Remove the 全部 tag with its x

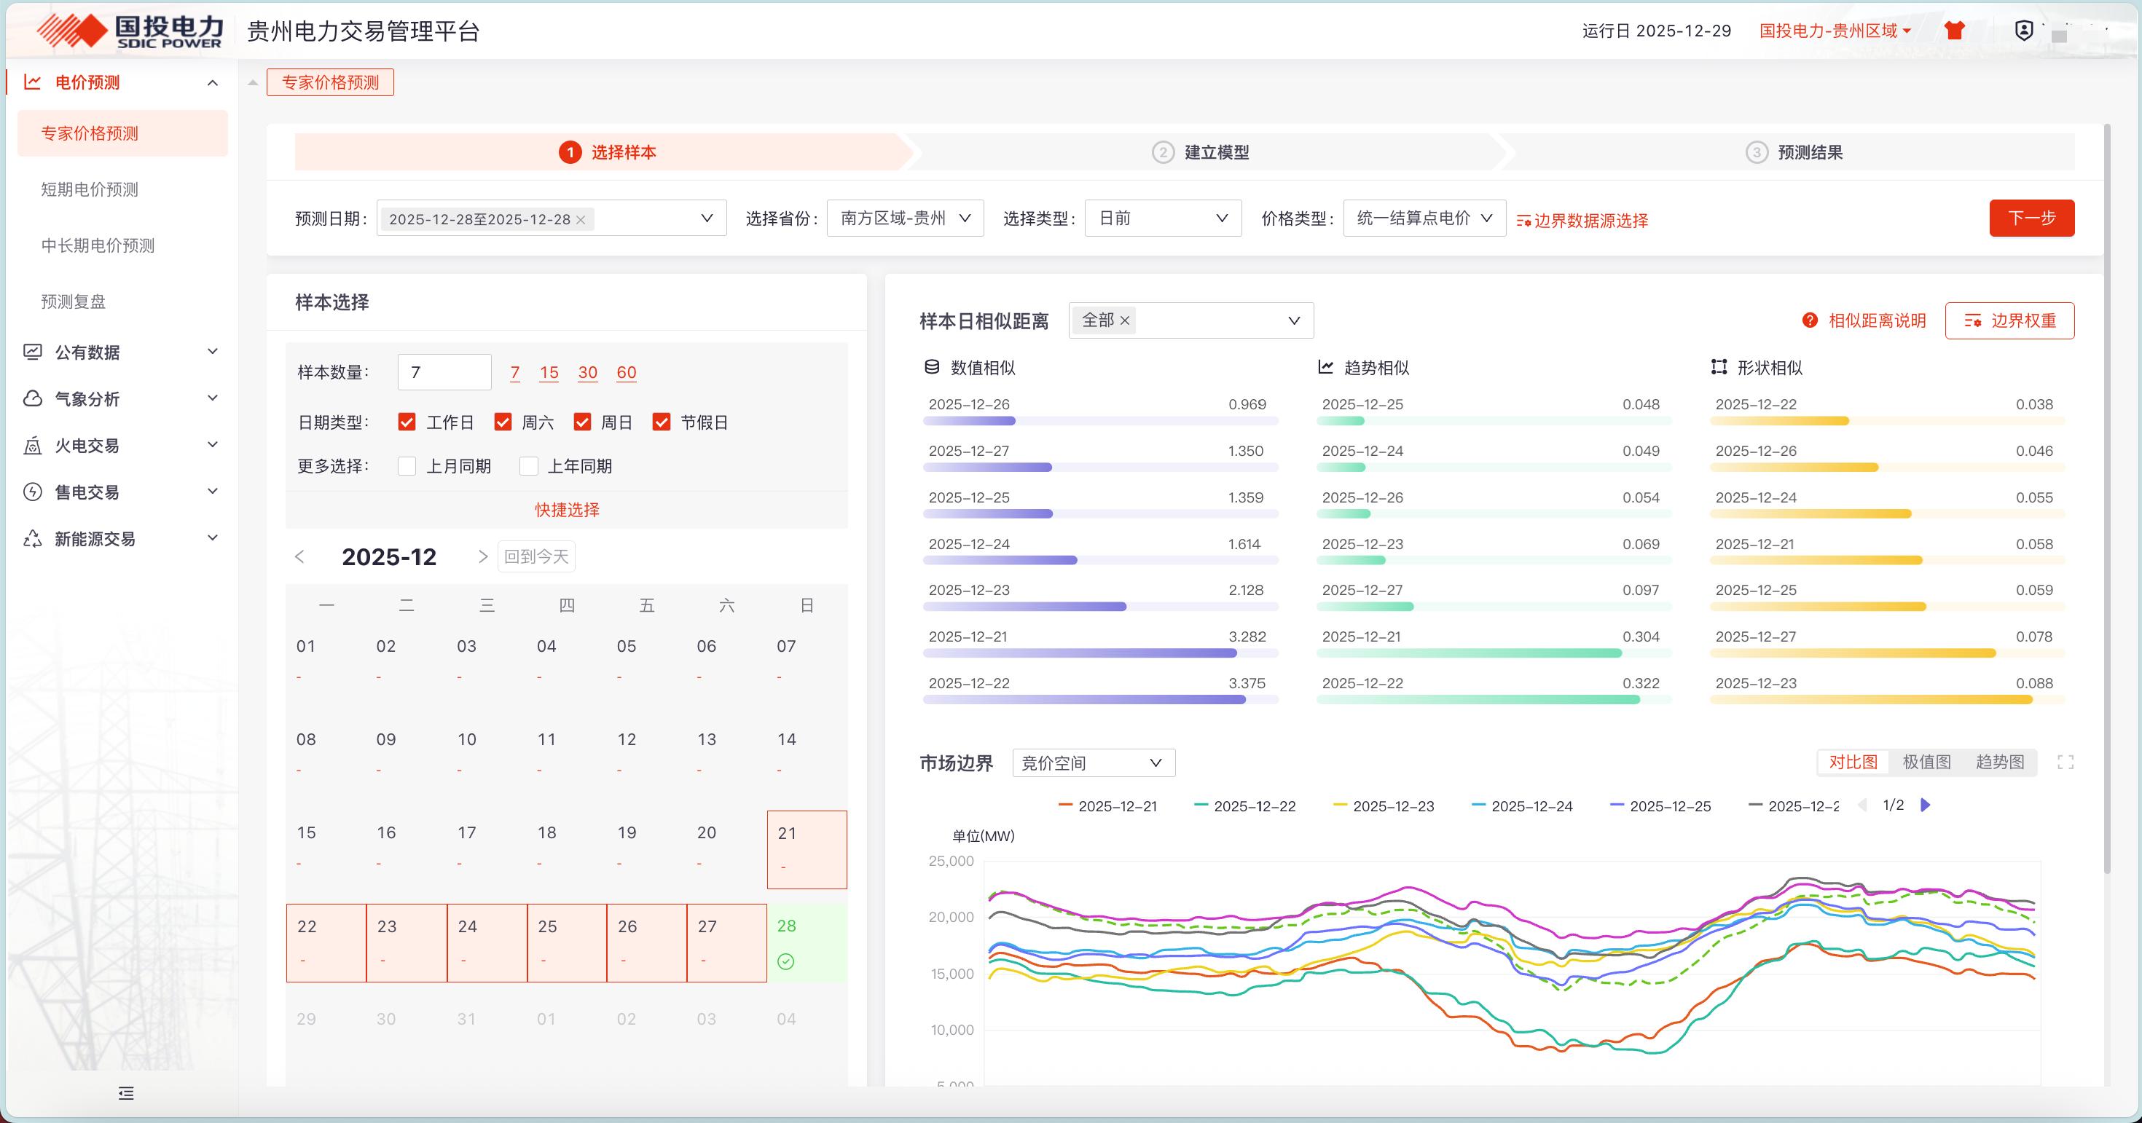pos(1125,321)
